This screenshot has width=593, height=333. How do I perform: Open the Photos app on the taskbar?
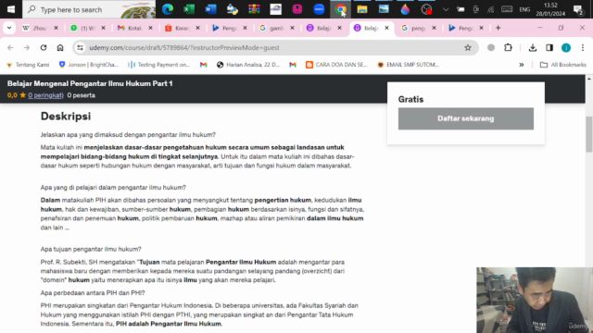384,9
